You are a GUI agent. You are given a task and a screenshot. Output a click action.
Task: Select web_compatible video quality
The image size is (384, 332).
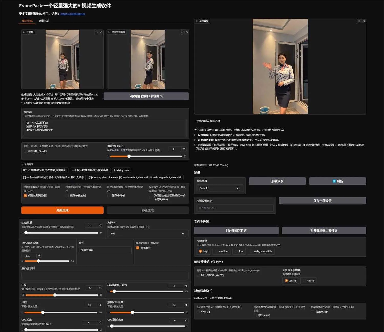pyautogui.click(x=261, y=251)
